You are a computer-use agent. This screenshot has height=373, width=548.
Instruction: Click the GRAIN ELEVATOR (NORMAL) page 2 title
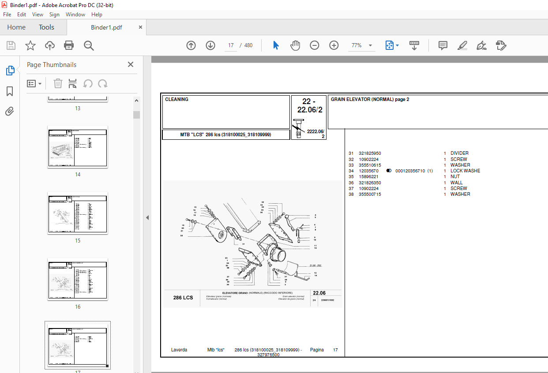click(370, 100)
